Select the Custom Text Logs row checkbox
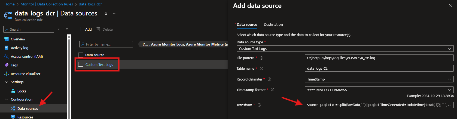The image size is (457, 119). [81, 64]
